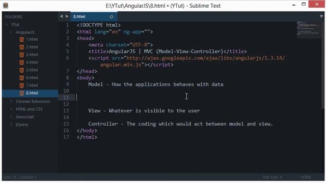Click line number 17 in gutter
The image size is (326, 183).
pos(66,137)
